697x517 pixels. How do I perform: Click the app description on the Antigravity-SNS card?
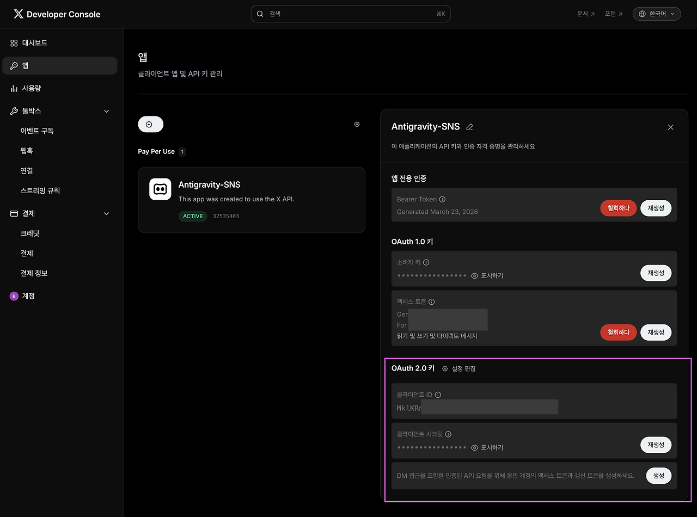point(236,199)
